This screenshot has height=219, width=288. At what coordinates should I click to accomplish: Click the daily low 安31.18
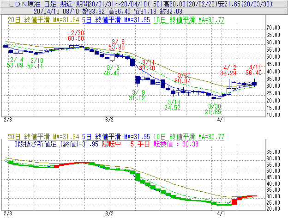[x=145, y=12]
